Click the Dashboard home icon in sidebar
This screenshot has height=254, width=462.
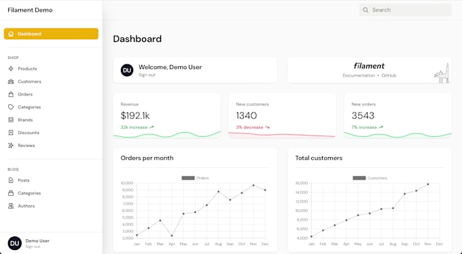click(11, 34)
